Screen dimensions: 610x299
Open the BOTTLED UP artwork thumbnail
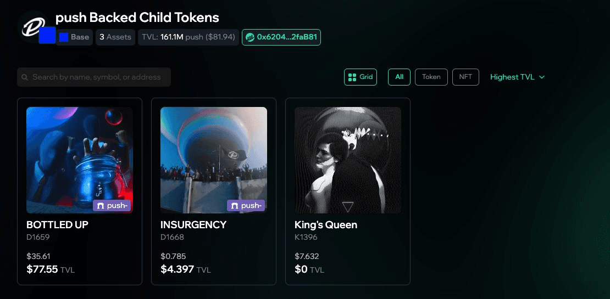[x=80, y=160]
